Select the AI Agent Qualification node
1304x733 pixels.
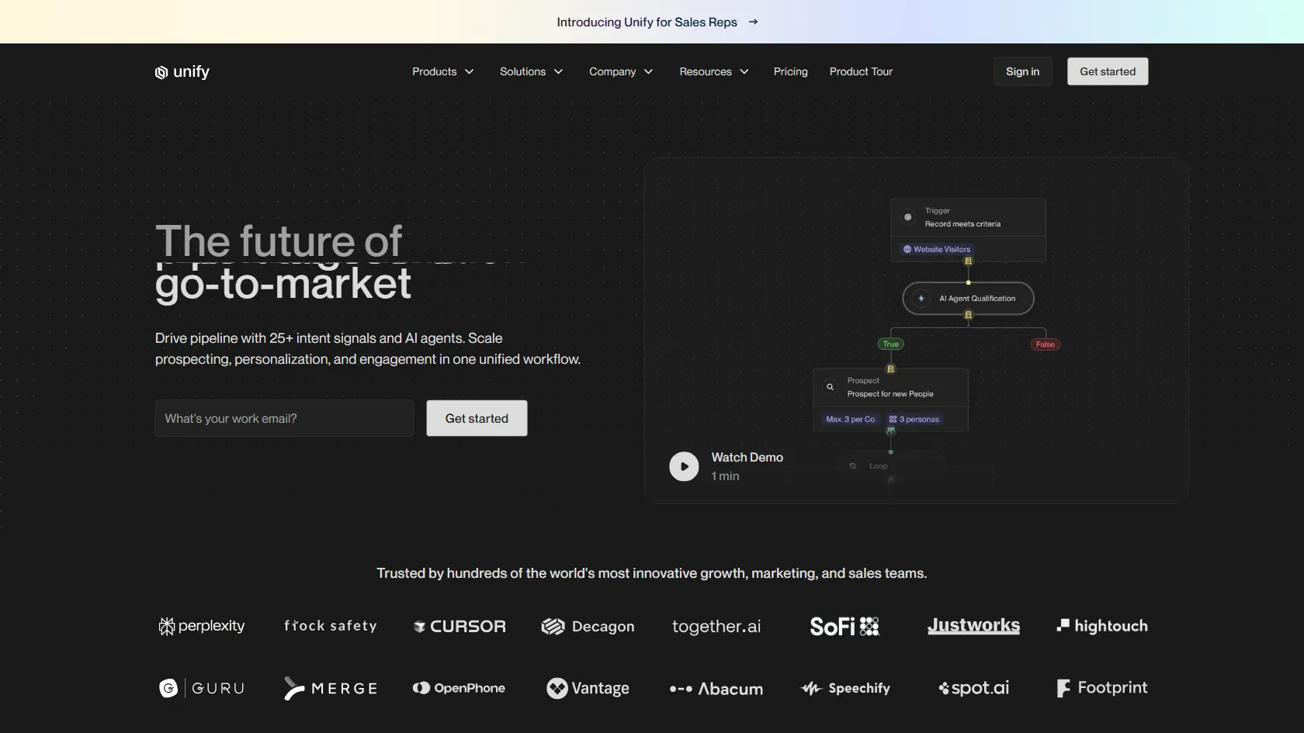tap(968, 299)
